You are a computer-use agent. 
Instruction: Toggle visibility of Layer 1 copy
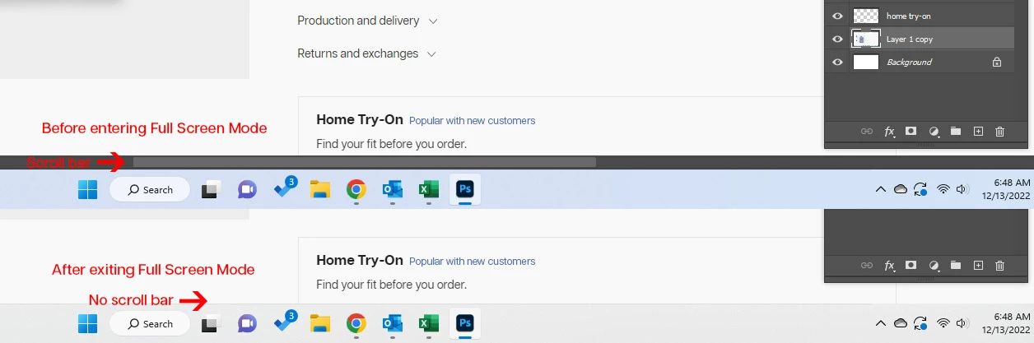pyautogui.click(x=837, y=39)
